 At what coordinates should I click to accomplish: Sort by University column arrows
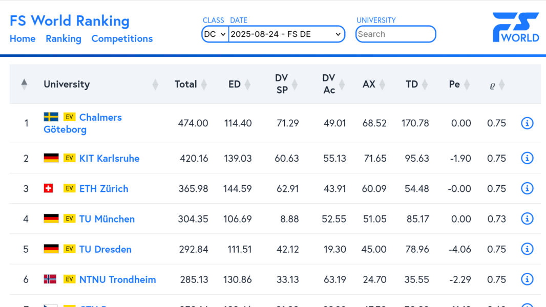155,84
